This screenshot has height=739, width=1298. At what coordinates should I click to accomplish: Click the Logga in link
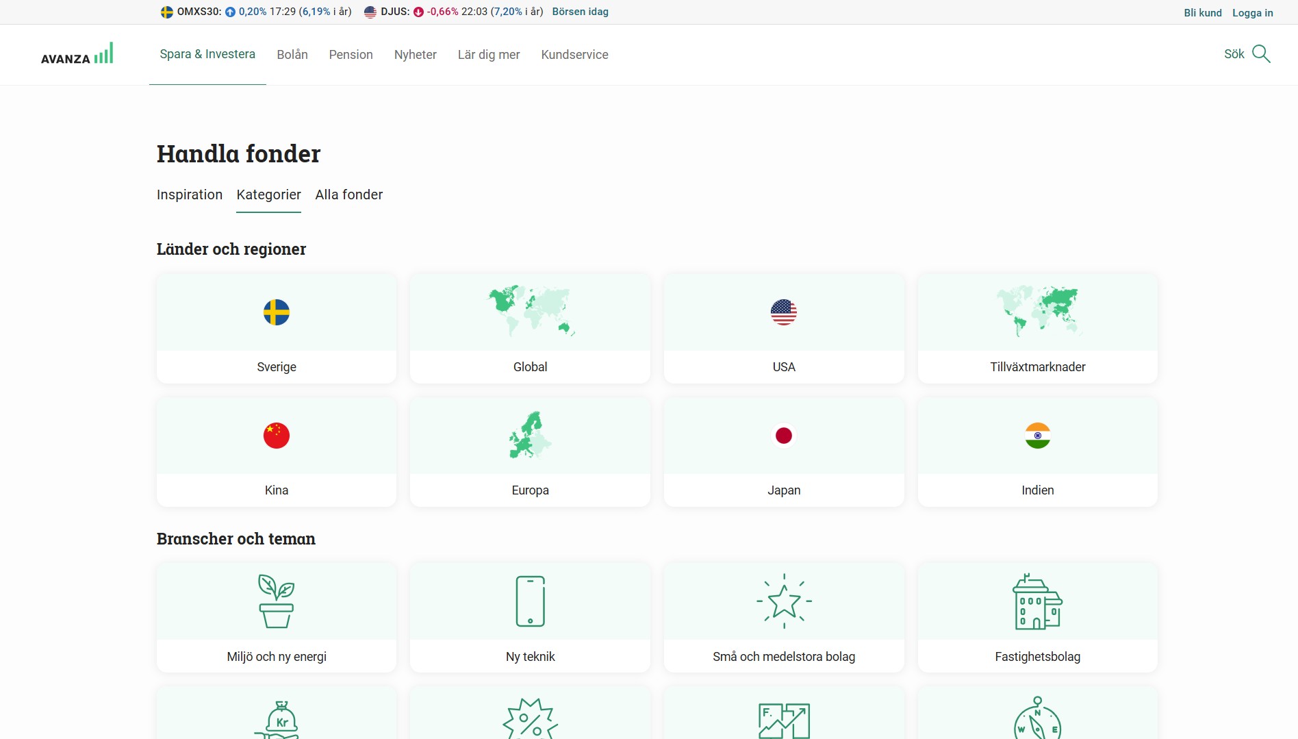[1253, 13]
